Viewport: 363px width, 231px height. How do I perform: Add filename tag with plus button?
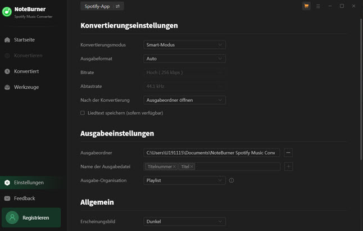(288, 166)
